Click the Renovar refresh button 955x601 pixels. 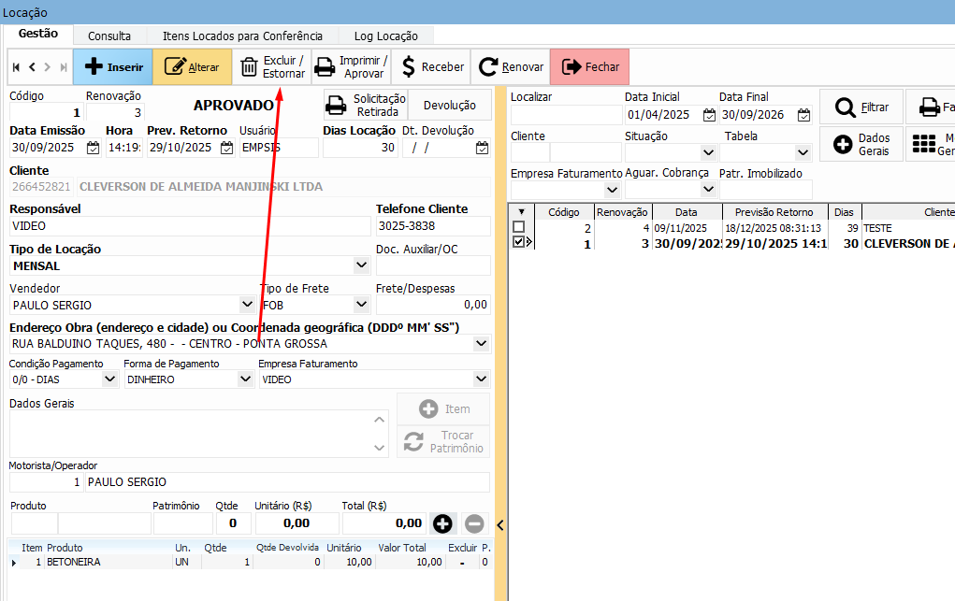(511, 67)
